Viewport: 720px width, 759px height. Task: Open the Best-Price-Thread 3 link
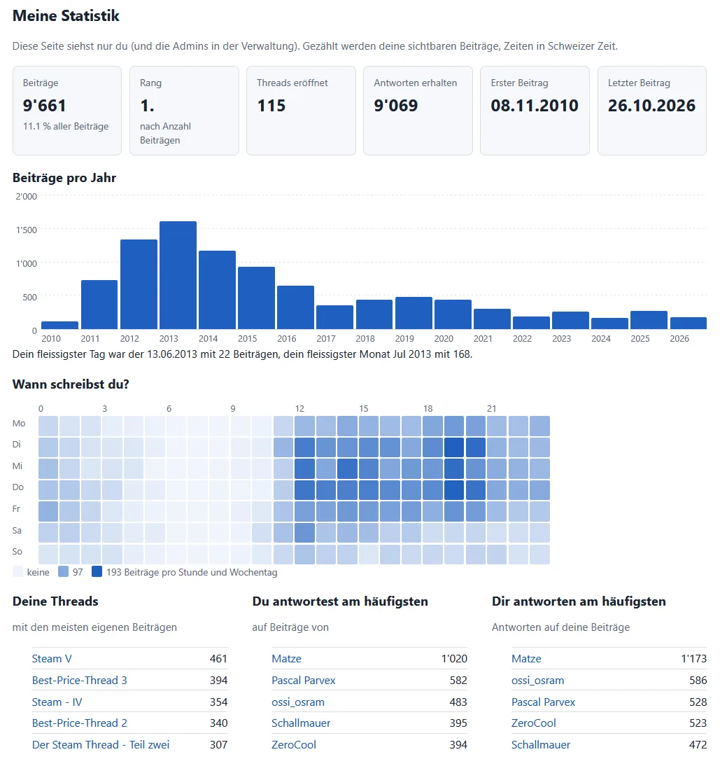pyautogui.click(x=79, y=680)
